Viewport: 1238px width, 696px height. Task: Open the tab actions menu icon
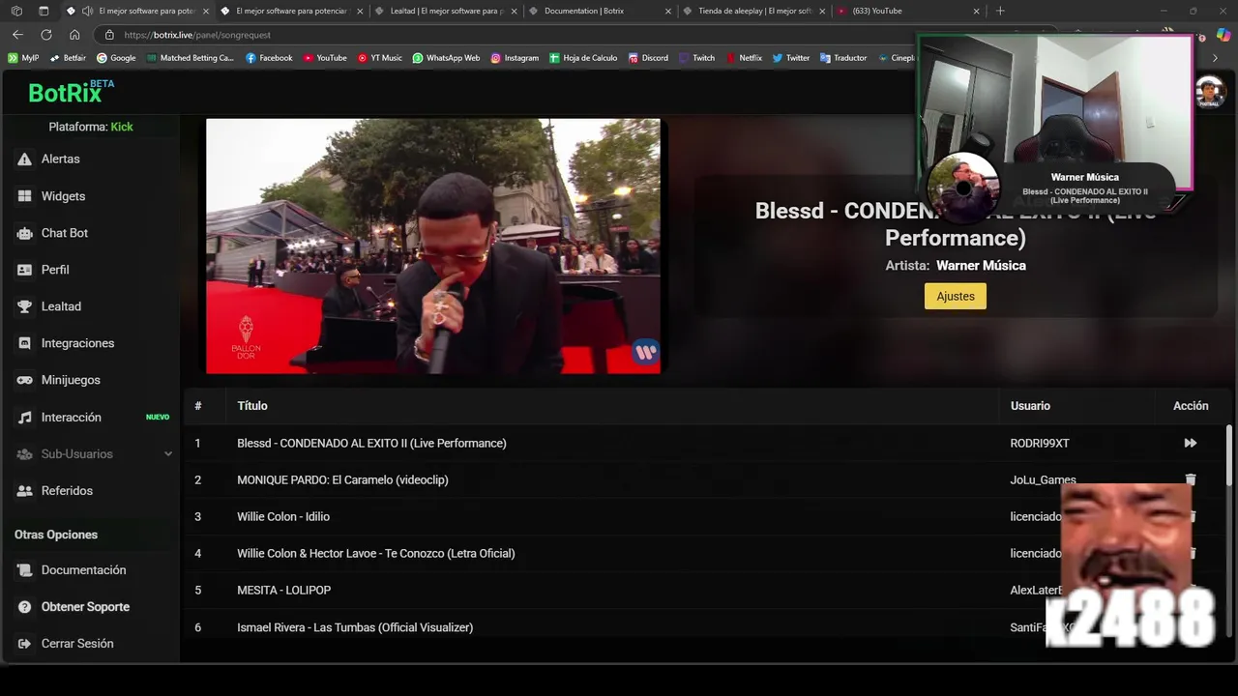tap(44, 11)
